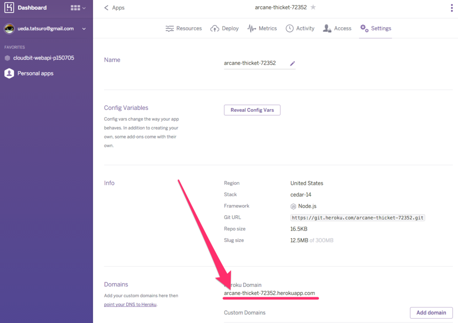The image size is (458, 323).
Task: Click the 'United States' region value
Action: [x=307, y=183]
